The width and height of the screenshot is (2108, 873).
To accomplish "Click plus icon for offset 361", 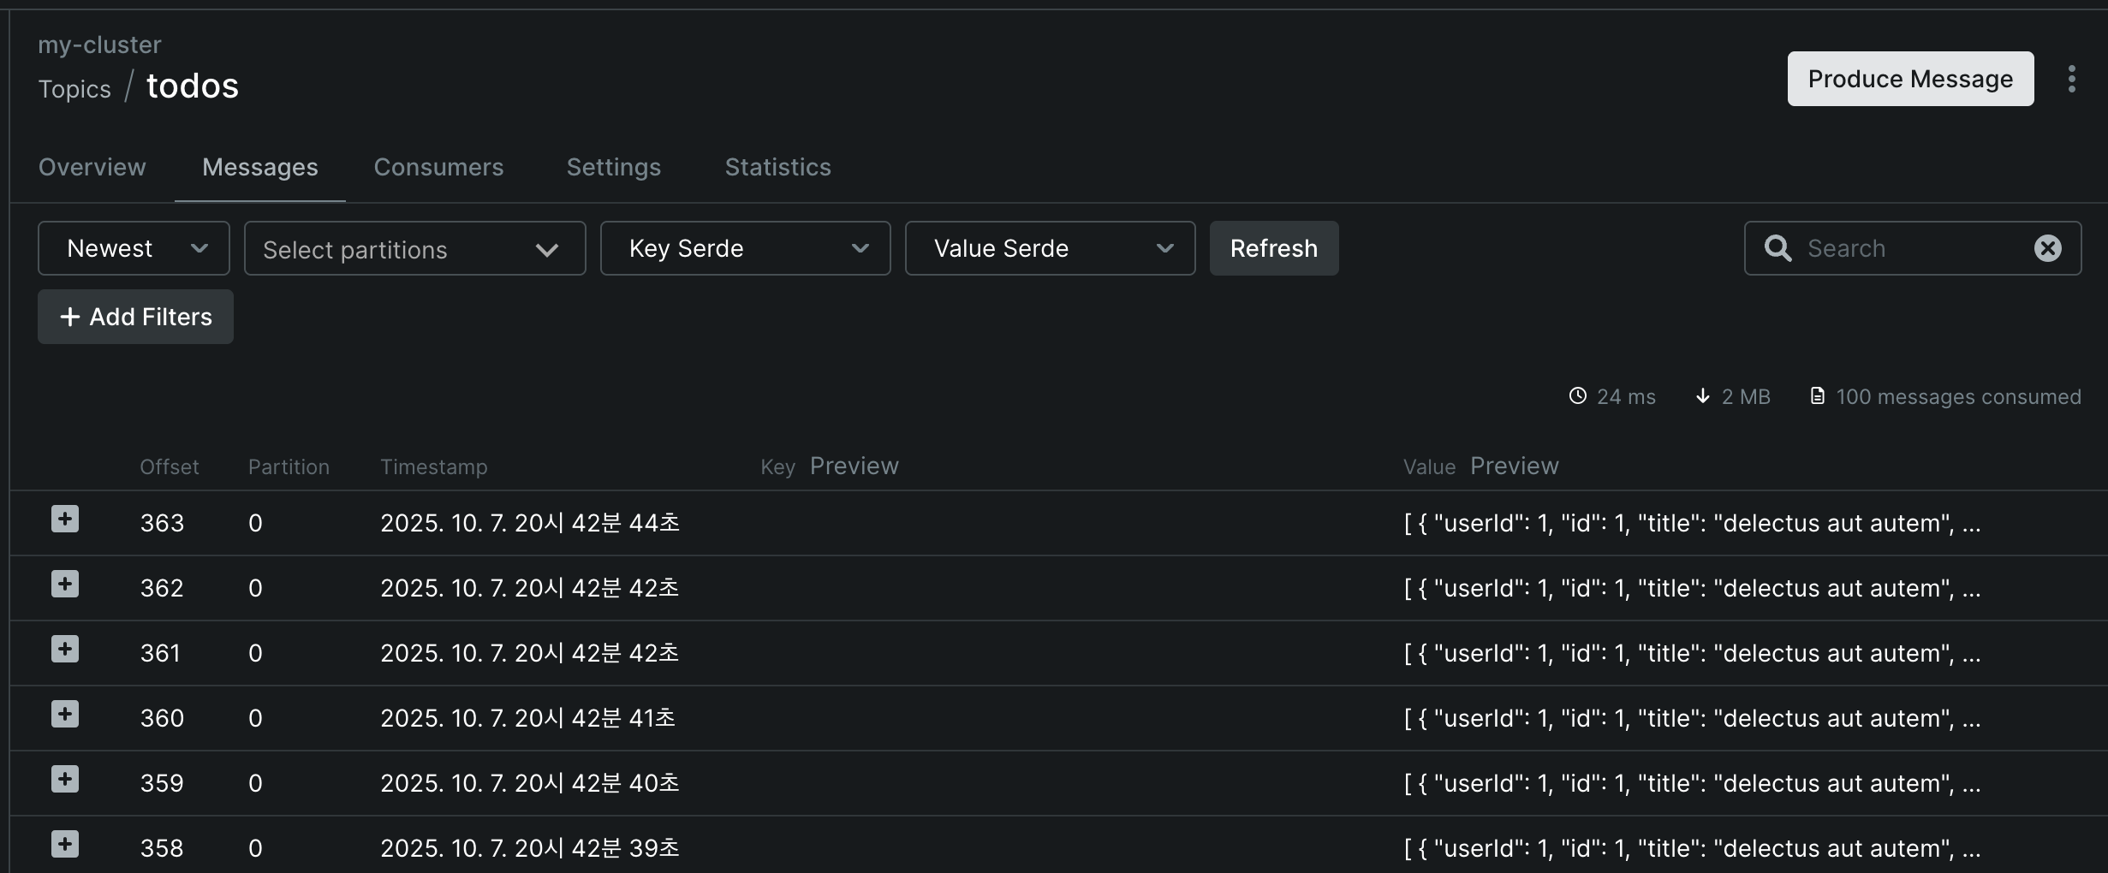I will point(65,650).
